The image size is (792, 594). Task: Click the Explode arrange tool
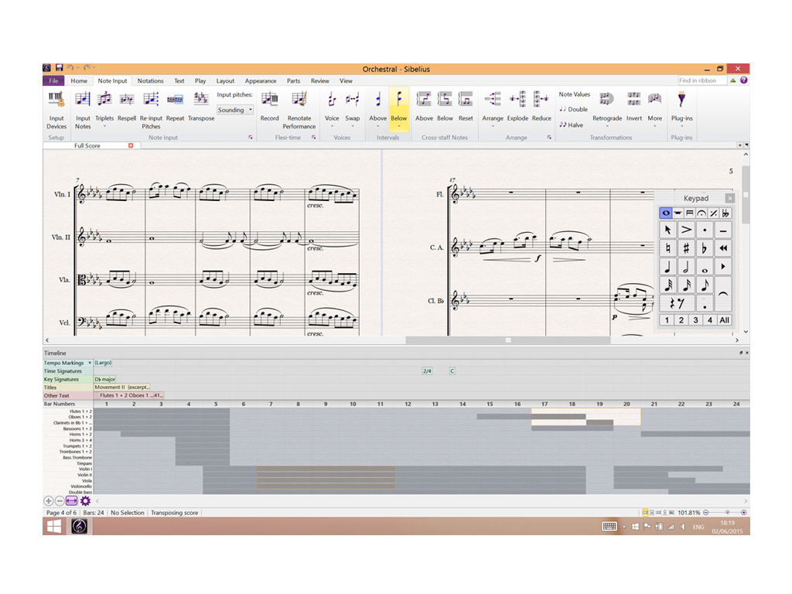coord(517,100)
